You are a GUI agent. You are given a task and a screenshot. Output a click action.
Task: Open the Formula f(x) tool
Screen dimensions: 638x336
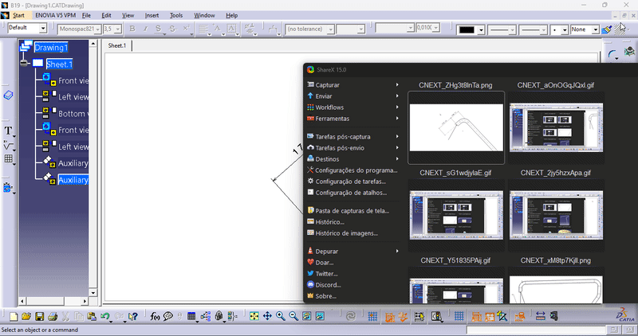(x=155, y=317)
